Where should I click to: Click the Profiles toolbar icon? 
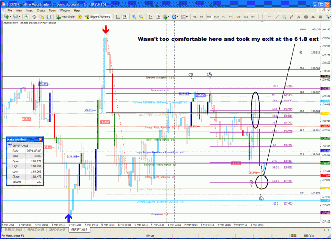[15, 17]
